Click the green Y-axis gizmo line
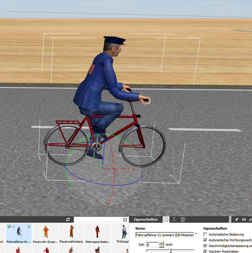Screen dimensions: 252x253 (98, 162)
